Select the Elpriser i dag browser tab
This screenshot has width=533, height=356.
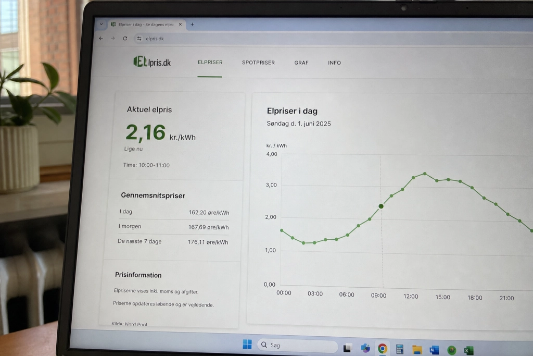tap(147, 24)
